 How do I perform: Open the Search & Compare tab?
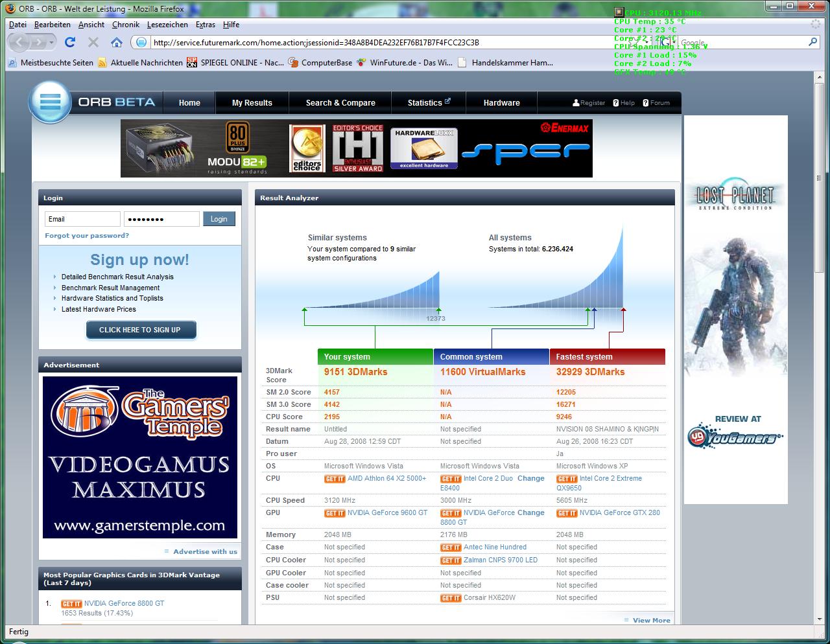(x=340, y=103)
